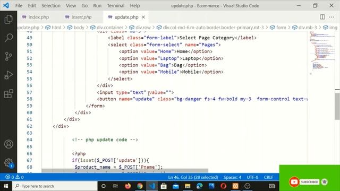Launch Firefox from taskbar
This screenshot has width=340, height=191.
coord(127,186)
